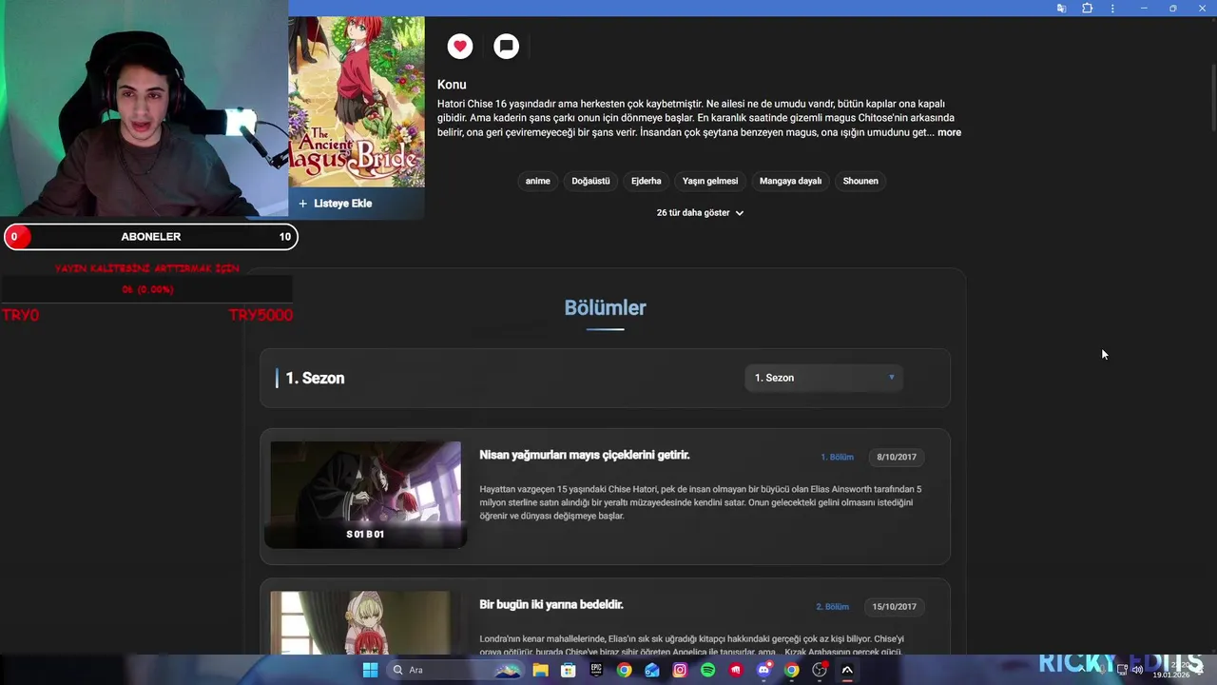Click the taskbar clock showing 19.01.2026
This screenshot has height=685, width=1217.
tap(1171, 670)
